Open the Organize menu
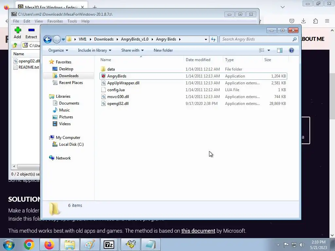This screenshot has width=335, height=251. [58, 50]
